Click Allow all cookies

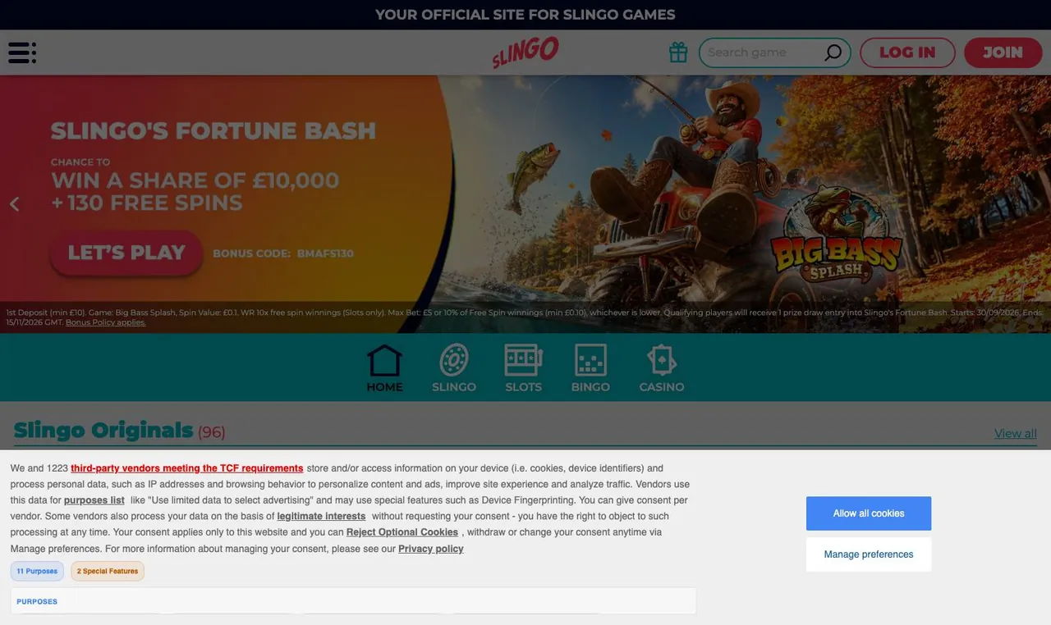[x=869, y=513]
